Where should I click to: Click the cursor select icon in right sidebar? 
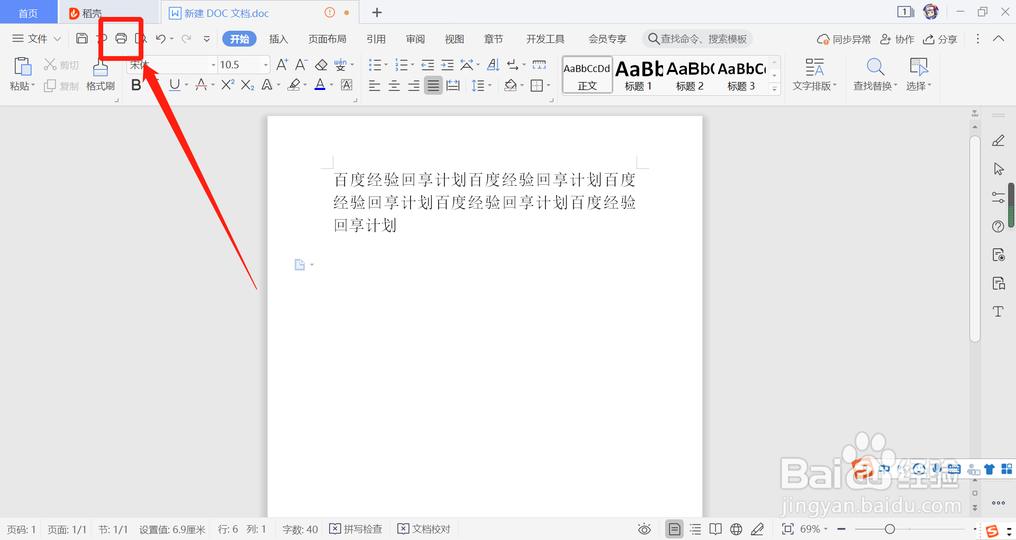click(999, 169)
